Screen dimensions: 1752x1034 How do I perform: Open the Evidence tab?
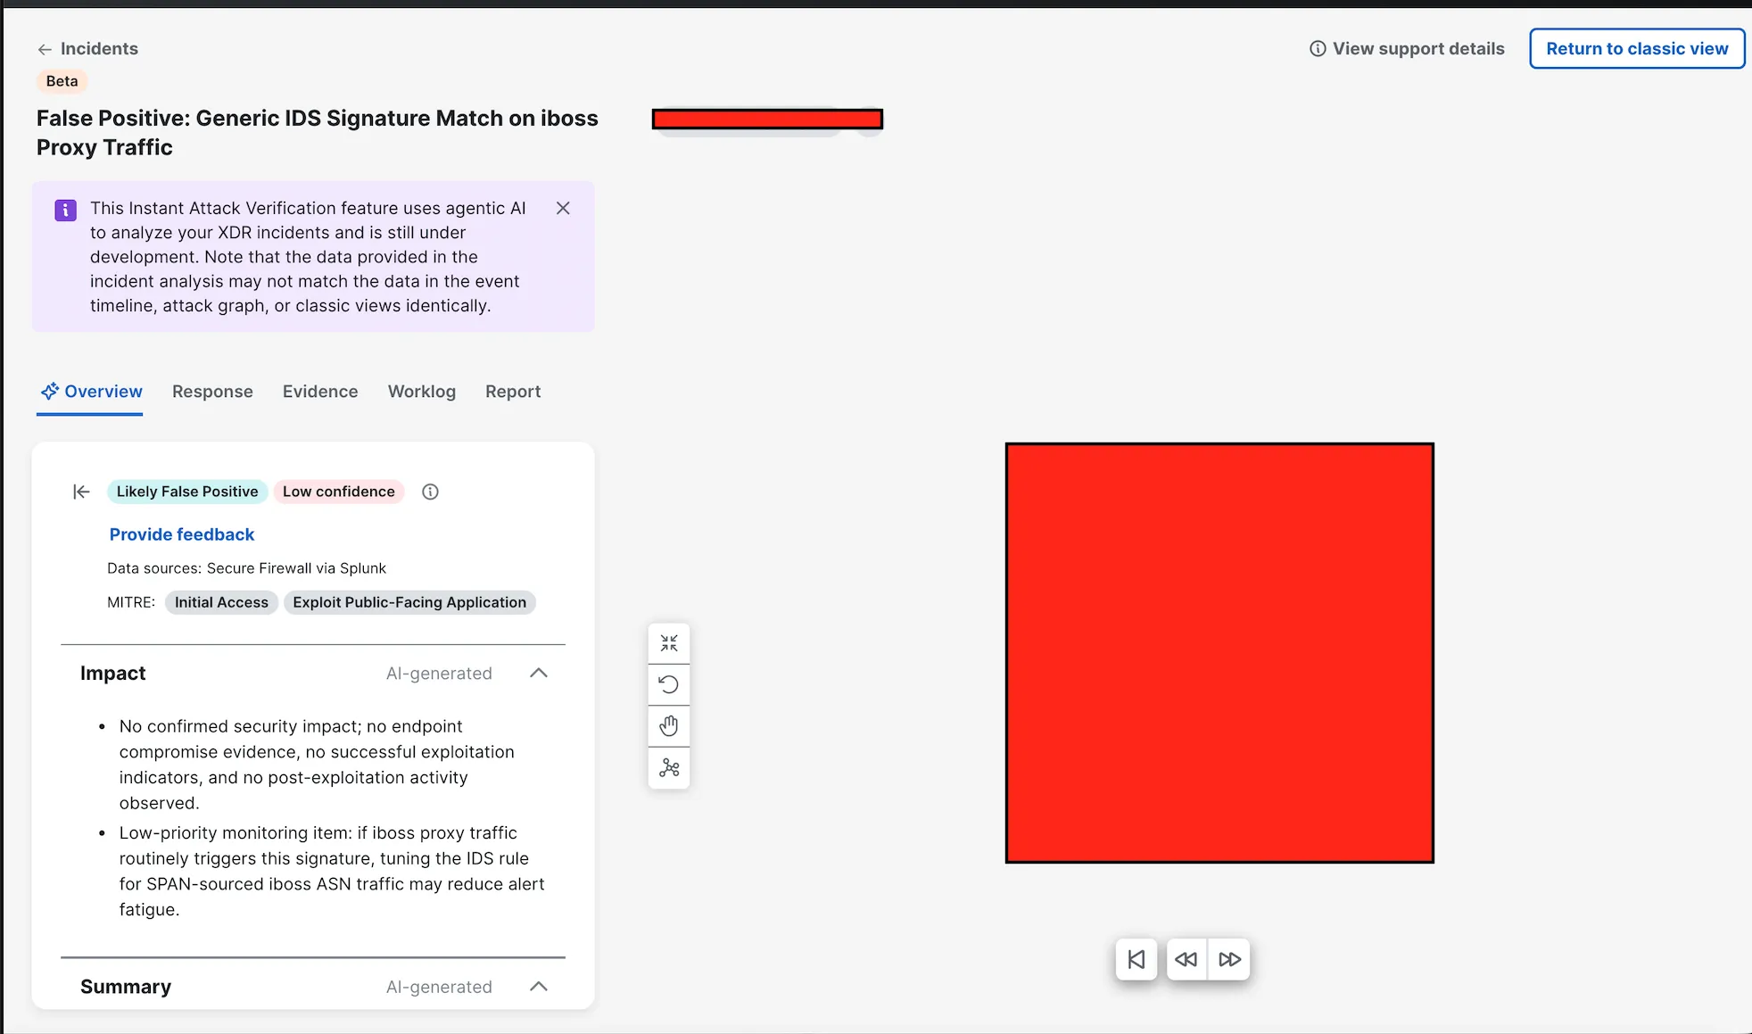tap(320, 392)
